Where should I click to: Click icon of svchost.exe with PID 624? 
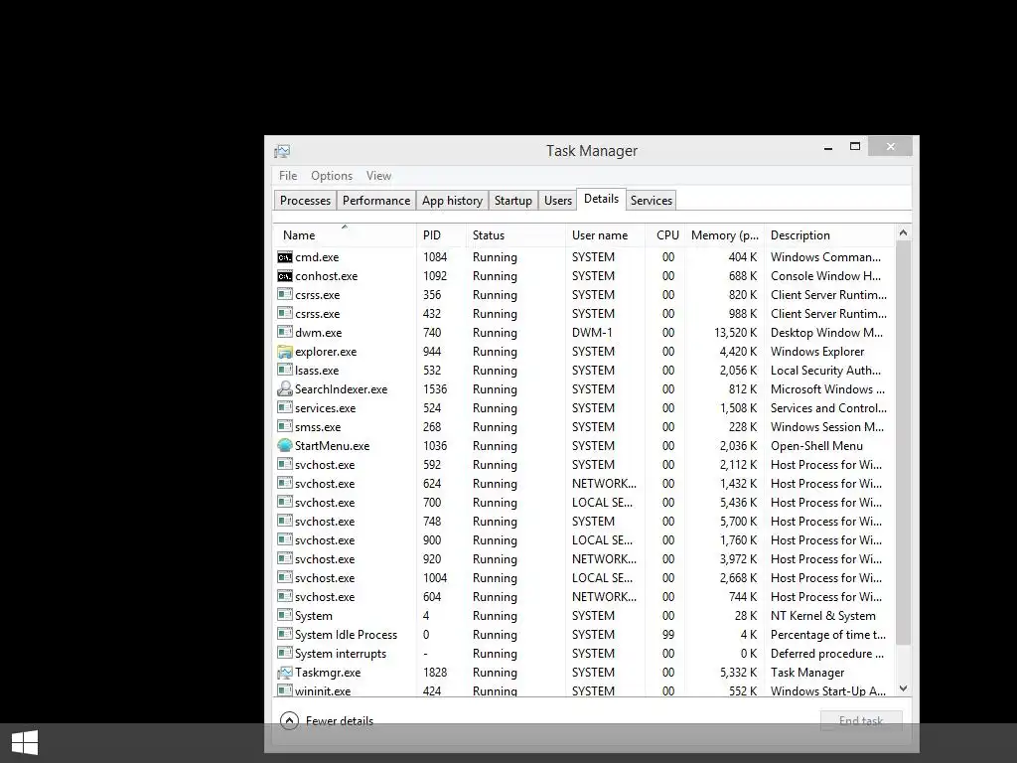coord(285,484)
